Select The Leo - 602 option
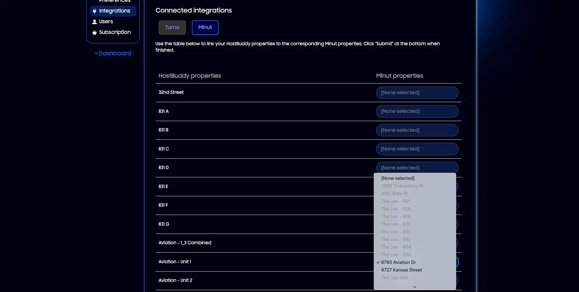579x292 pixels. point(415,255)
